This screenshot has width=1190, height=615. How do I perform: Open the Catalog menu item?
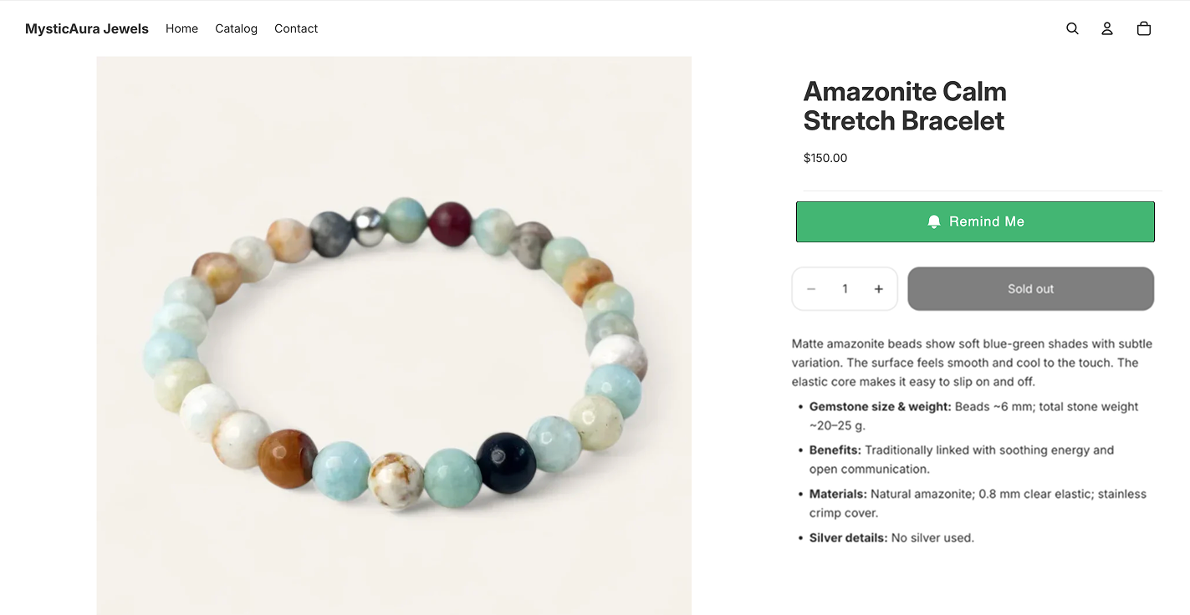[x=236, y=28]
